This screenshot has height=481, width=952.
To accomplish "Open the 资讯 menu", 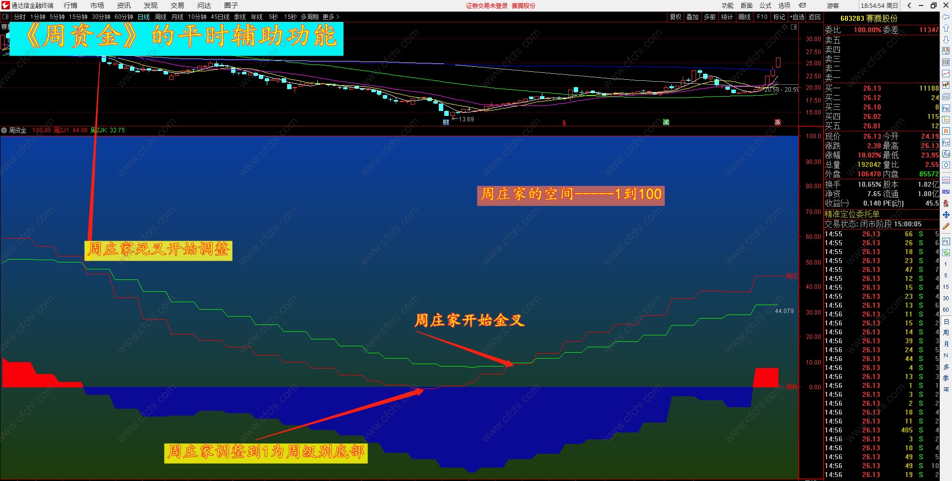I will point(124,5).
